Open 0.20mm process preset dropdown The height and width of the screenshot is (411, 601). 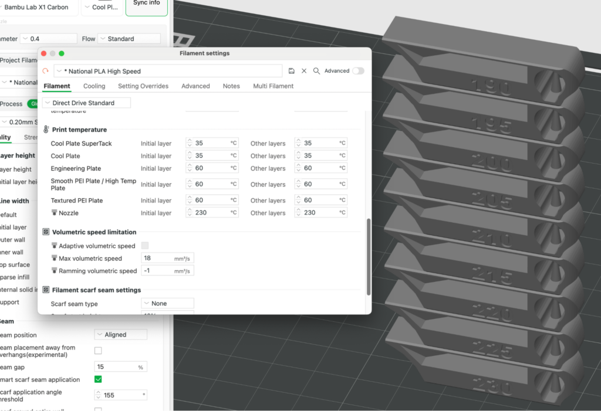click(x=19, y=122)
